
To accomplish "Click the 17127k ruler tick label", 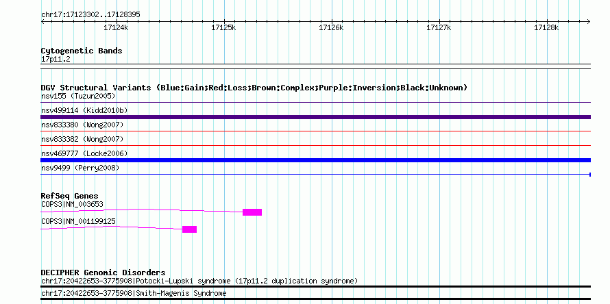I will pyautogui.click(x=439, y=27).
